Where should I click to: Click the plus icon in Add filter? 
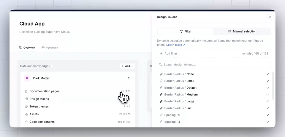(x=161, y=54)
